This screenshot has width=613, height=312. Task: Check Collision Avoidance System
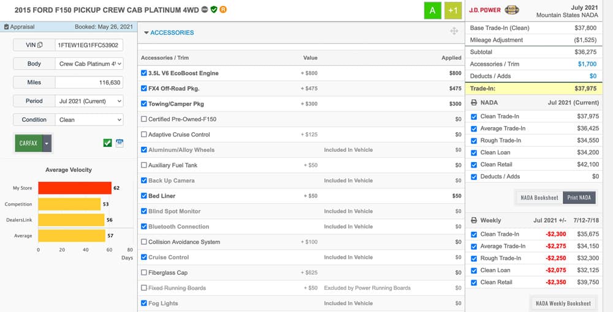click(144, 242)
